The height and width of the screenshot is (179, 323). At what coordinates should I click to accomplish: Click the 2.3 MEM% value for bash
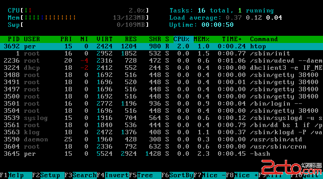click(204, 154)
